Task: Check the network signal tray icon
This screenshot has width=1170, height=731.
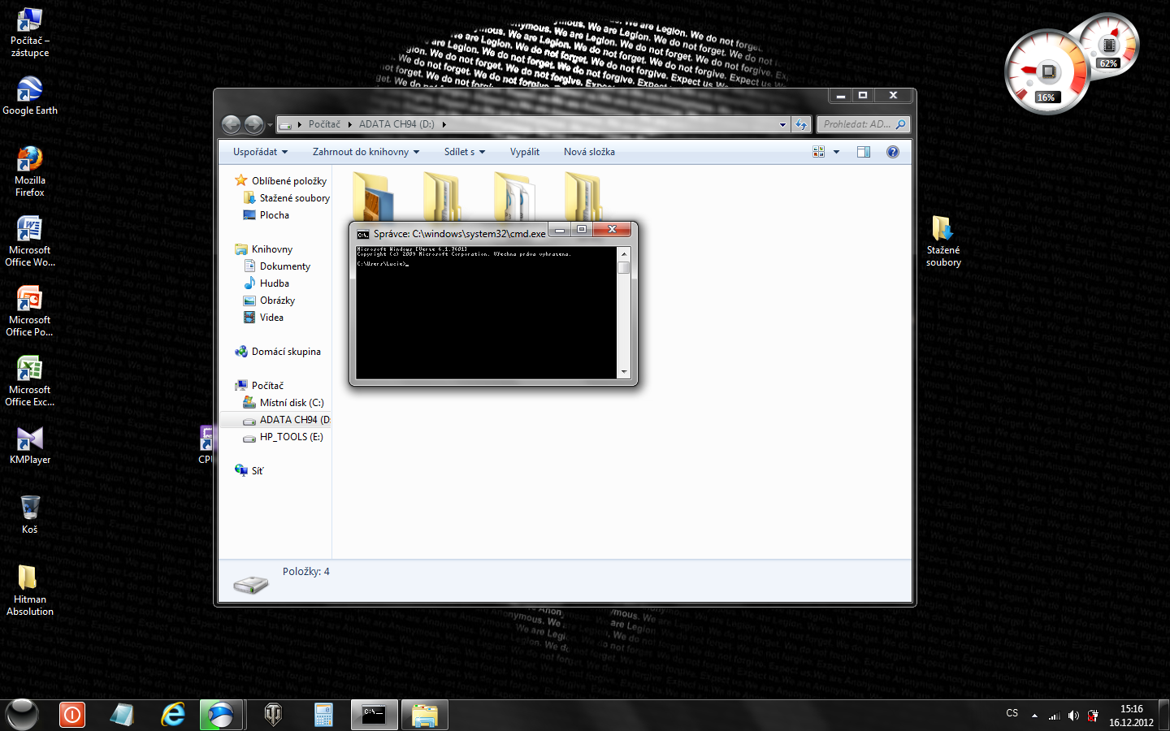Action: coord(1054,716)
